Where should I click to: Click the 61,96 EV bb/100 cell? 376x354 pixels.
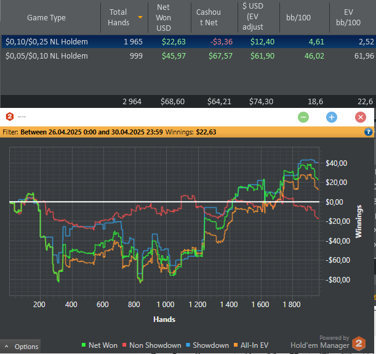coord(364,56)
